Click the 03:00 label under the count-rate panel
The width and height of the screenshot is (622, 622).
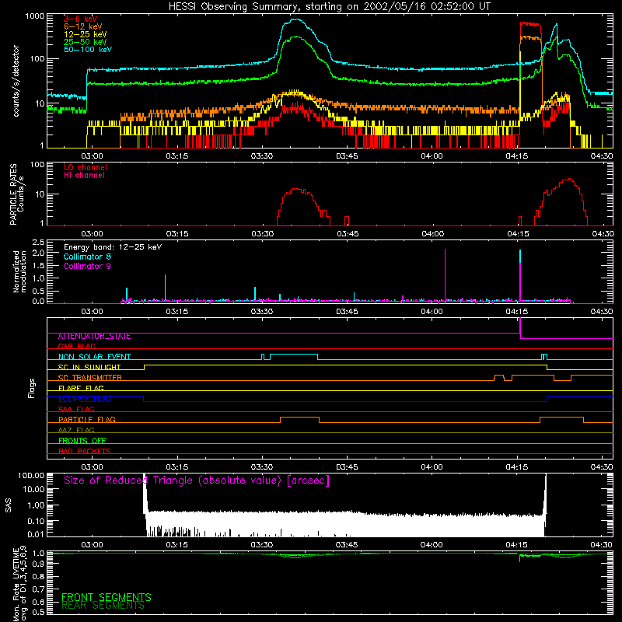(x=92, y=156)
